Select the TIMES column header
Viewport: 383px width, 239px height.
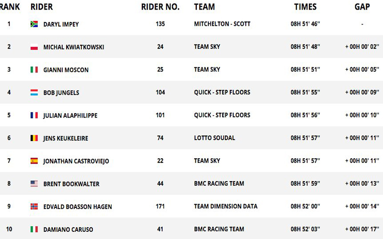tap(305, 7)
